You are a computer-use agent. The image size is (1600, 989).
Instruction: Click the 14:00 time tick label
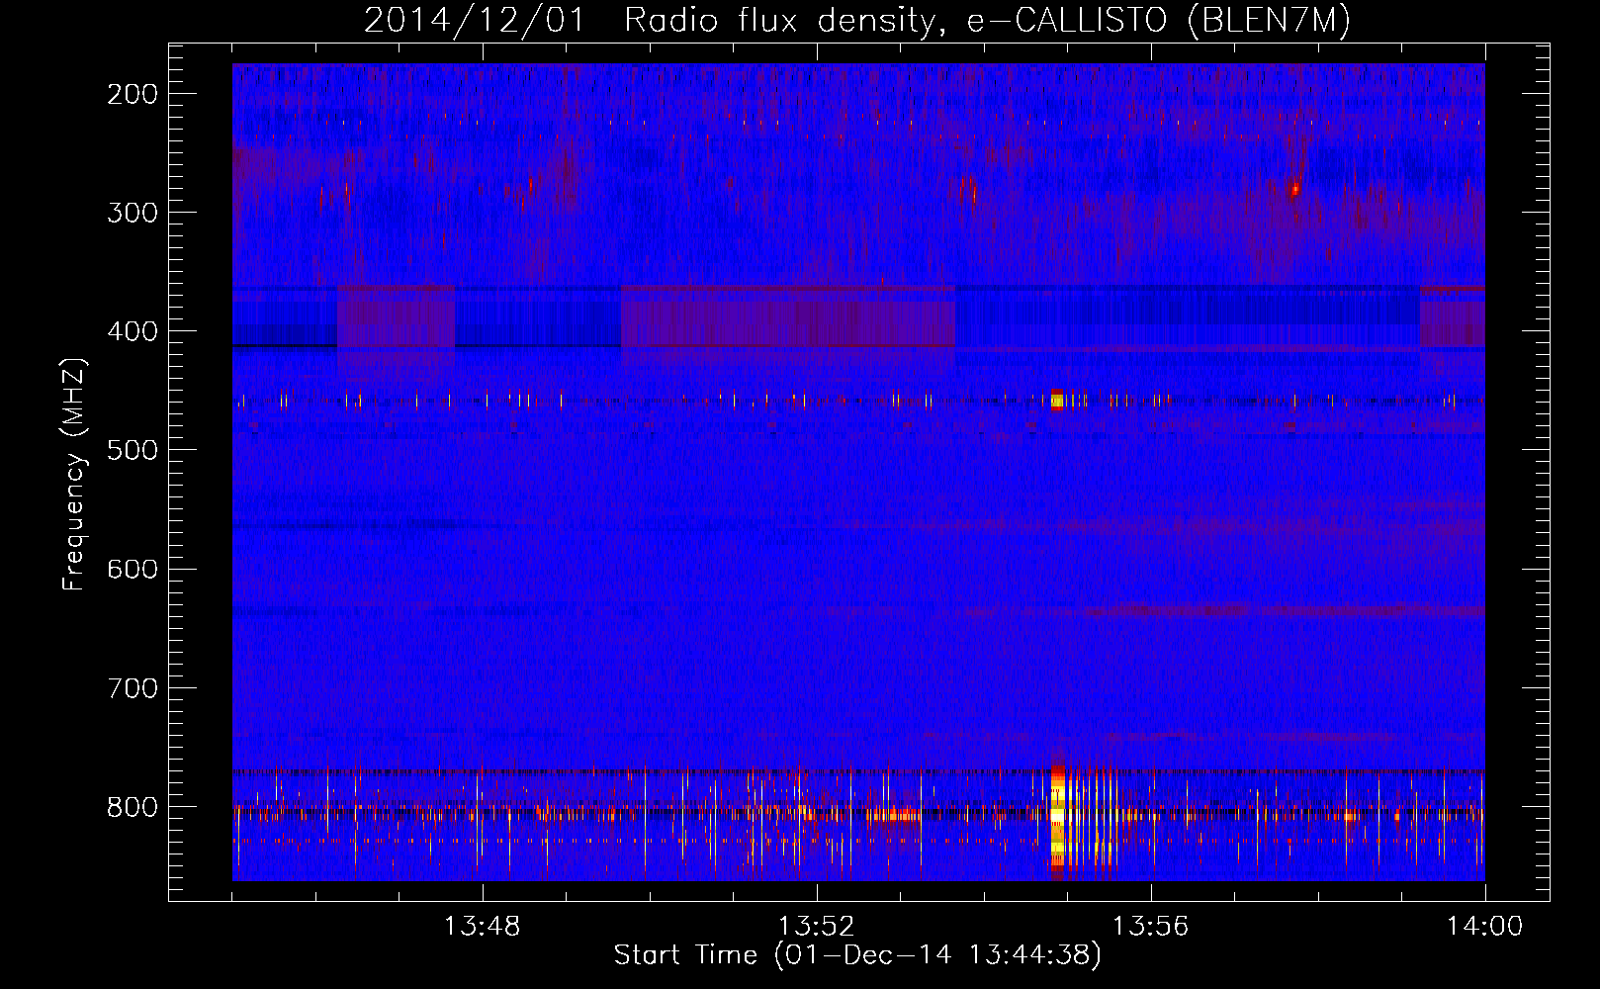point(1485,927)
